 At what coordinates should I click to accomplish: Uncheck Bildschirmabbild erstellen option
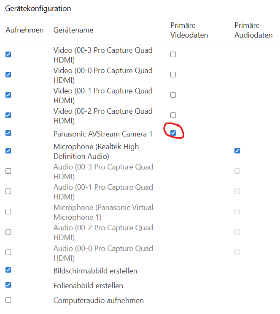coord(8,270)
